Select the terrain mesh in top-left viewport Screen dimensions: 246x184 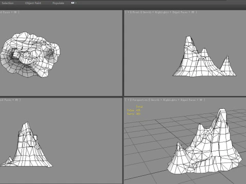[x=30, y=55]
